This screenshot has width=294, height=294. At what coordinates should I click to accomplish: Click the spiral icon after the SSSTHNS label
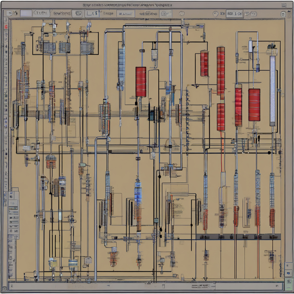[165, 13]
